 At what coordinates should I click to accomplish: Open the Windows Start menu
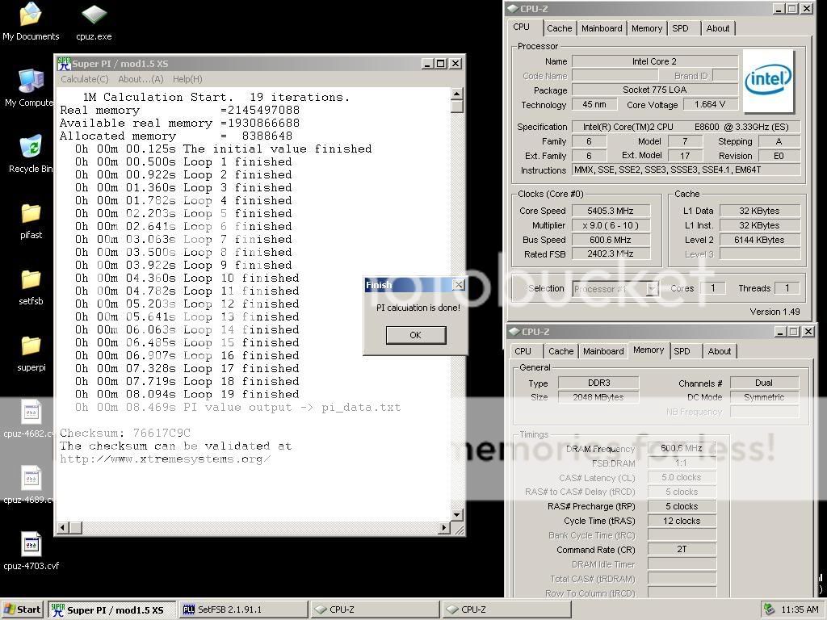[22, 610]
